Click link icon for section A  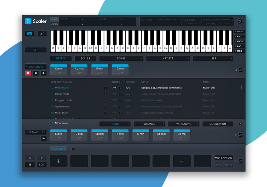pos(240,70)
